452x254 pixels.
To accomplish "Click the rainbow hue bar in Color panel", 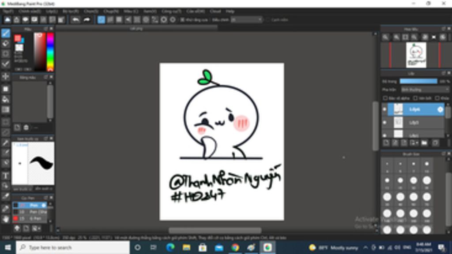I will (x=50, y=52).
